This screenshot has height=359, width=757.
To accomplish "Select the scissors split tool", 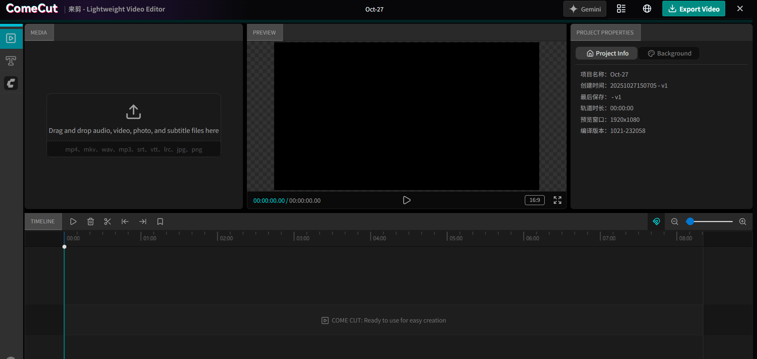I will pos(107,222).
